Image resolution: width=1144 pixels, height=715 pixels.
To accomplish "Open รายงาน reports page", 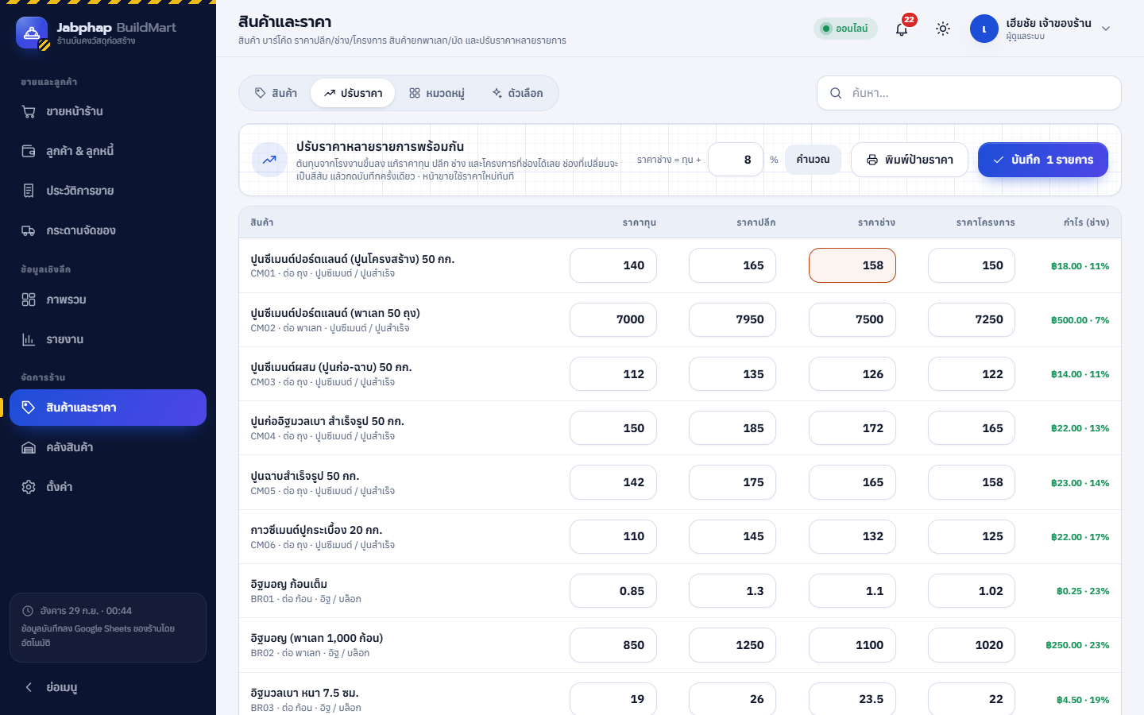I will click(108, 339).
